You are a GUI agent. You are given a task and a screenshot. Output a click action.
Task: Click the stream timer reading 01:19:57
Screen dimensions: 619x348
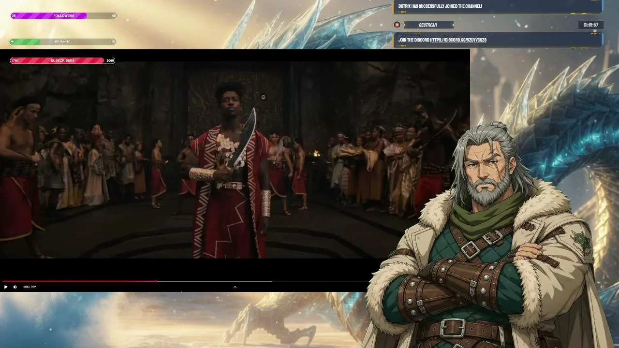click(590, 25)
